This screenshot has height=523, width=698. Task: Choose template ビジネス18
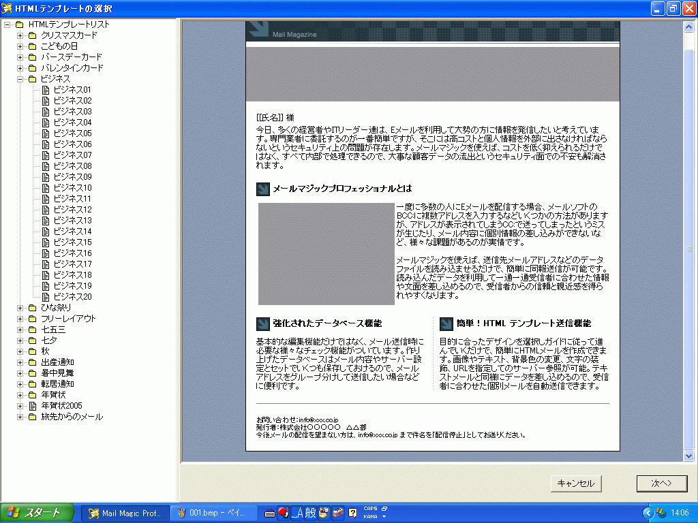pos(72,275)
